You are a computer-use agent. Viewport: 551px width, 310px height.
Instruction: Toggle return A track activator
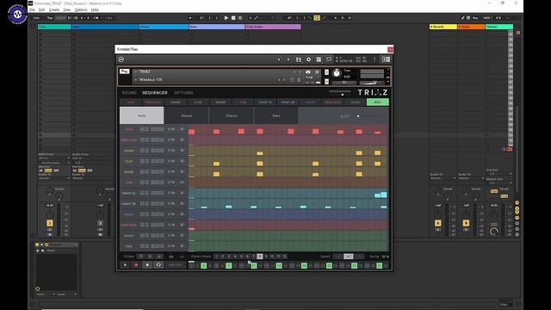pos(437,223)
